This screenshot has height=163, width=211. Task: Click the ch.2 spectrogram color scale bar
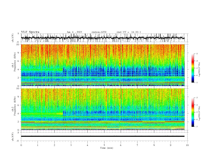coord(193,112)
